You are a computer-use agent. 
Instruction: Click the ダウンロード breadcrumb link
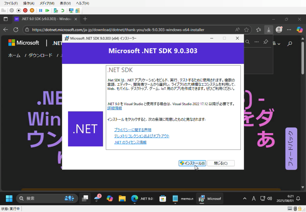tap(40, 56)
